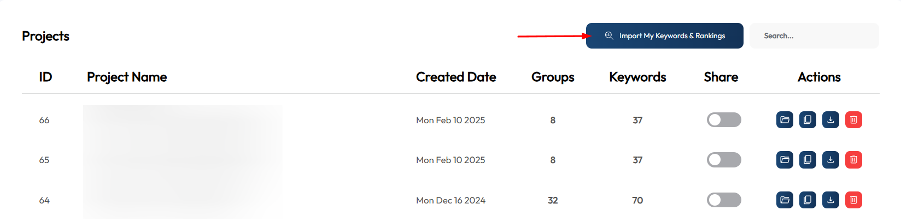Duplicate project 66 using copy icon

tap(808, 119)
